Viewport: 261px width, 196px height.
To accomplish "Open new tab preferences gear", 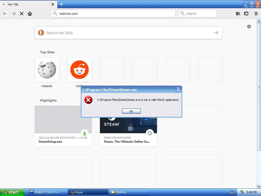I will click(249, 27).
